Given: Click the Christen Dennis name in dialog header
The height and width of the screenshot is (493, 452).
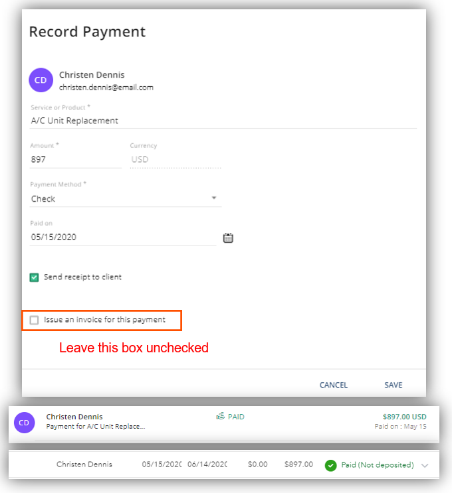Looking at the screenshot, I should coord(92,75).
